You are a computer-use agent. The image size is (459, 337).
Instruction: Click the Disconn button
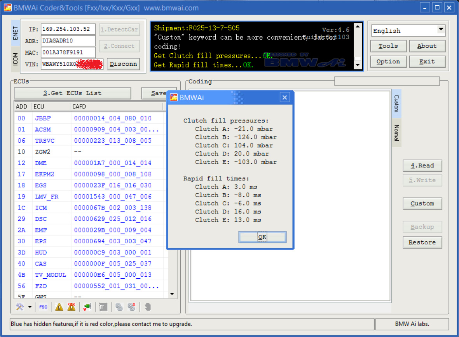[123, 64]
